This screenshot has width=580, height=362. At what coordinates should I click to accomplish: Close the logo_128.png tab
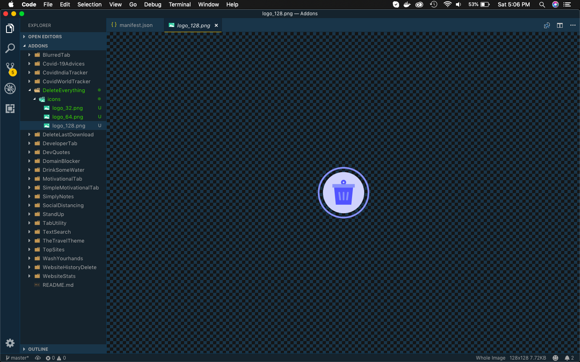(216, 25)
